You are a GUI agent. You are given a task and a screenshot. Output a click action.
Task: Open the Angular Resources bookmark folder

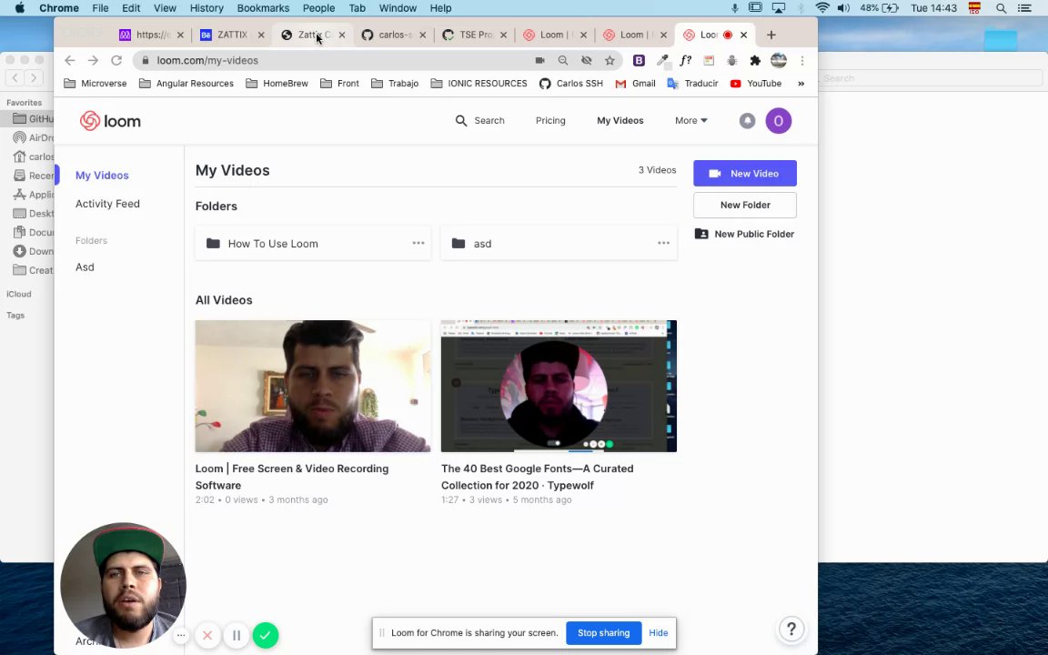tap(186, 84)
